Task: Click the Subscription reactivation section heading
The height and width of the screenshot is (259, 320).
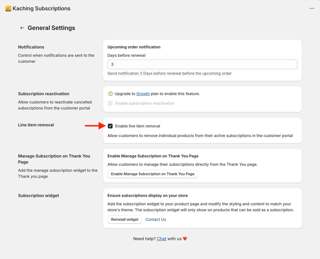Action: click(x=44, y=94)
